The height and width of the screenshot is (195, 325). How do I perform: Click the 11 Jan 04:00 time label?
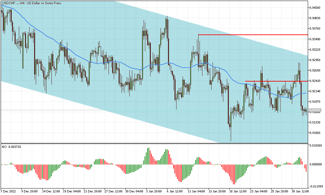coord(196,191)
